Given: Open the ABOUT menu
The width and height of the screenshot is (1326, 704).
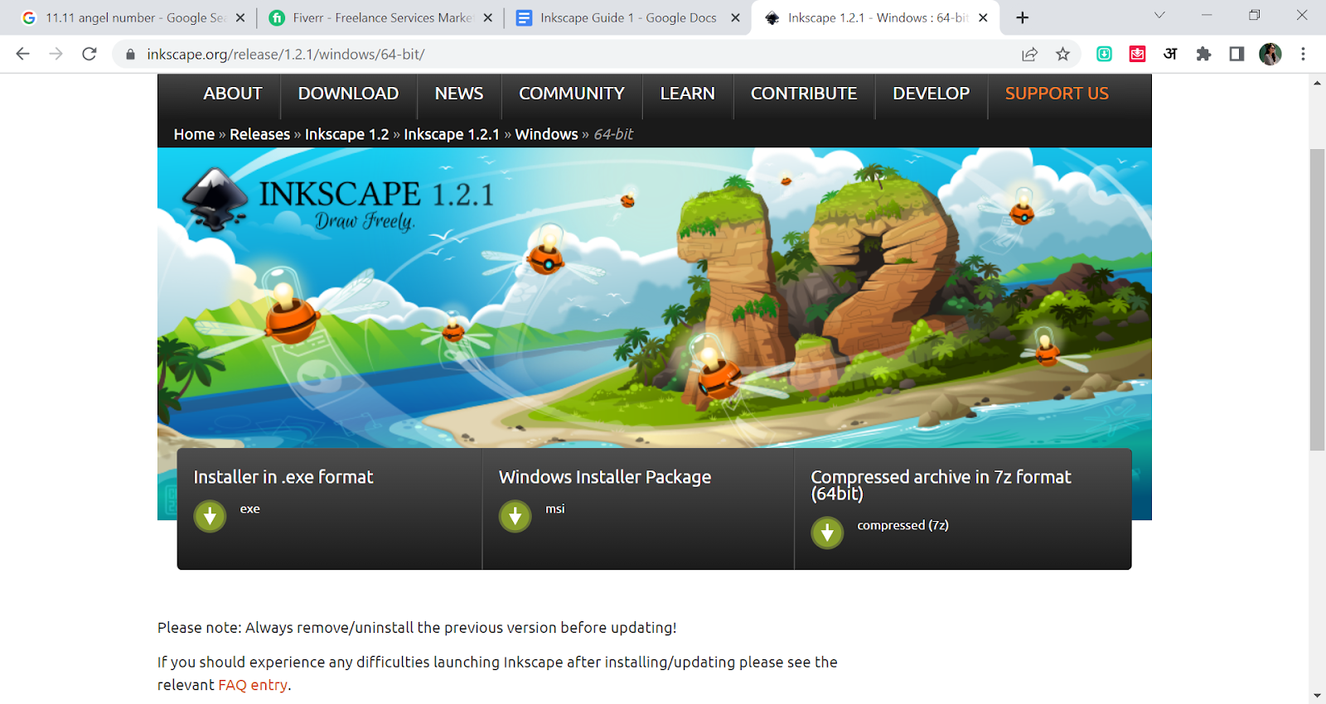Looking at the screenshot, I should coord(233,94).
